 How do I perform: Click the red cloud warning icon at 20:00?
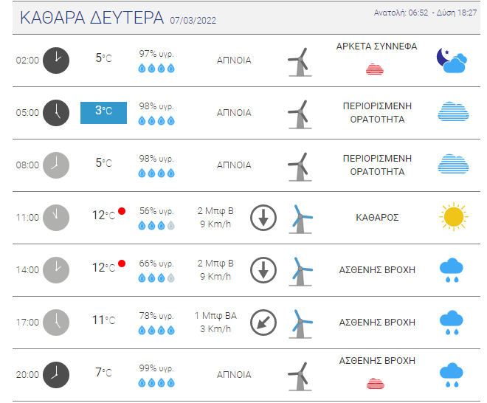pyautogui.click(x=376, y=382)
